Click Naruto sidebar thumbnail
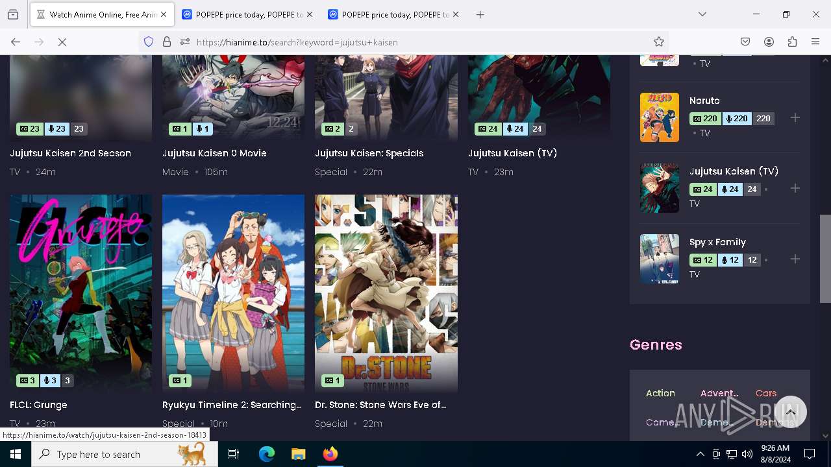 click(x=660, y=117)
